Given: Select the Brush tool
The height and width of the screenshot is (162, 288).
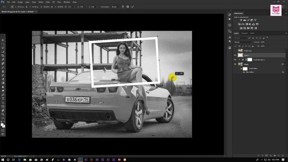Looking at the screenshot, I should 3,67.
